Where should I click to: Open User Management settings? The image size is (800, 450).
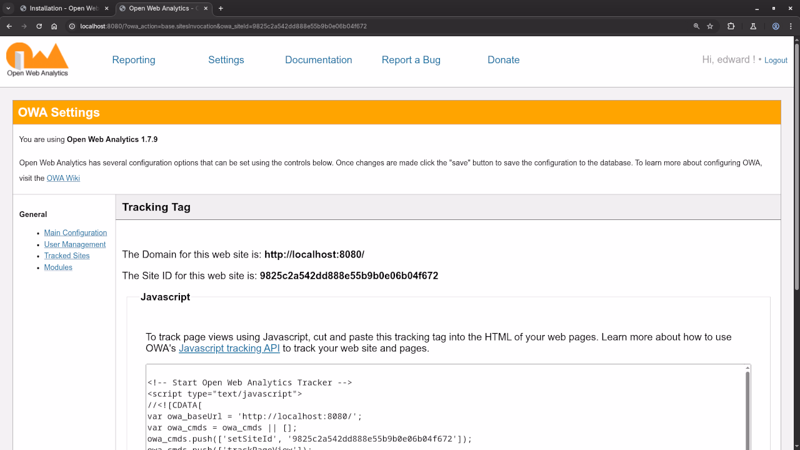(x=75, y=244)
